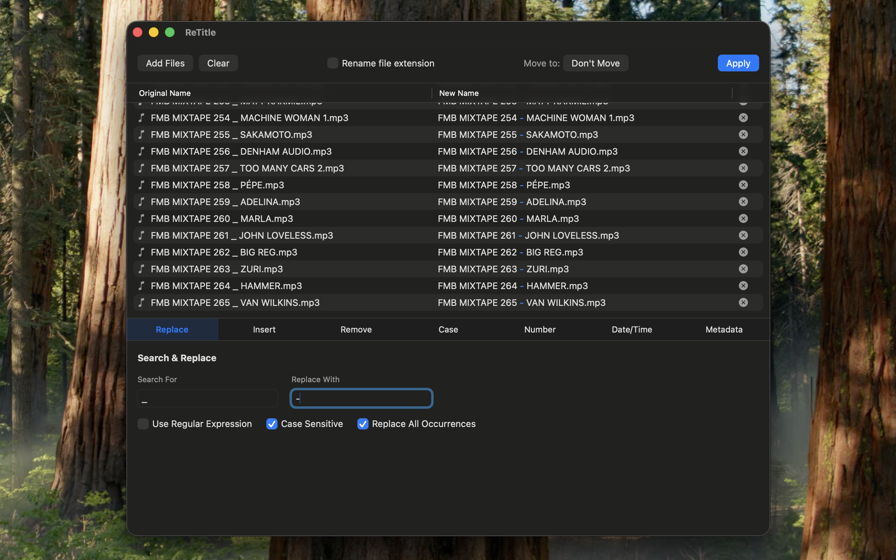This screenshot has height=560, width=896.
Task: Enable Rename file extension option
Action: 332,63
